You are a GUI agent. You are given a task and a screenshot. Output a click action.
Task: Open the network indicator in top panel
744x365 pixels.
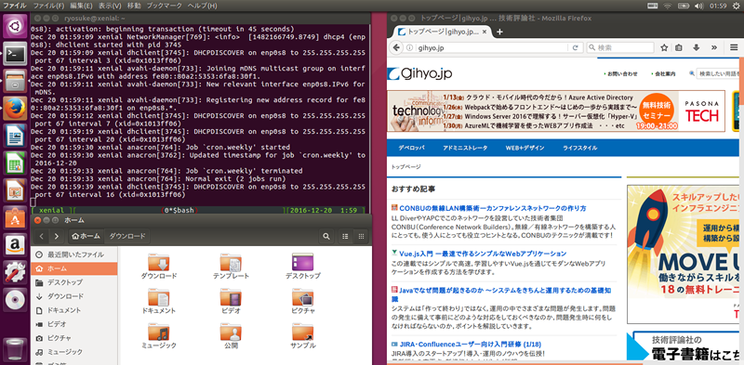pos(668,6)
